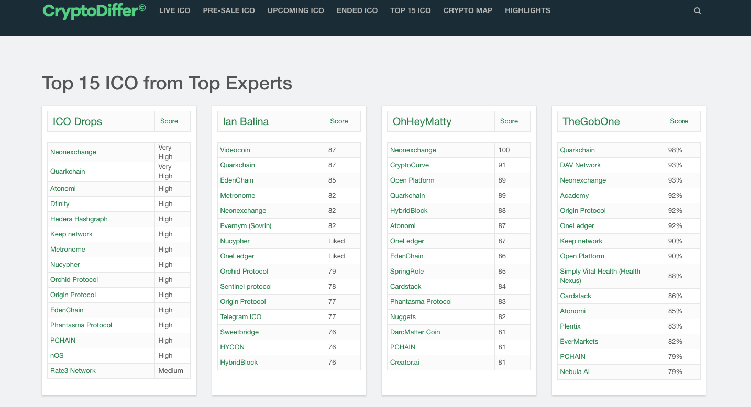
Task: Select the 100 score for Neonexchange
Action: pyautogui.click(x=504, y=150)
